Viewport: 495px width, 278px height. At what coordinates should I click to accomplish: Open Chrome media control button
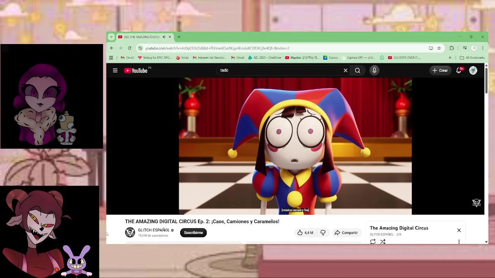(465, 48)
